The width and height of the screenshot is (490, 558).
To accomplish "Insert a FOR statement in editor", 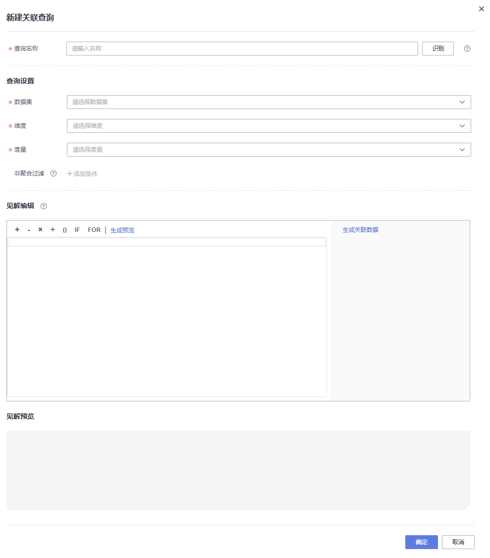I will (94, 230).
